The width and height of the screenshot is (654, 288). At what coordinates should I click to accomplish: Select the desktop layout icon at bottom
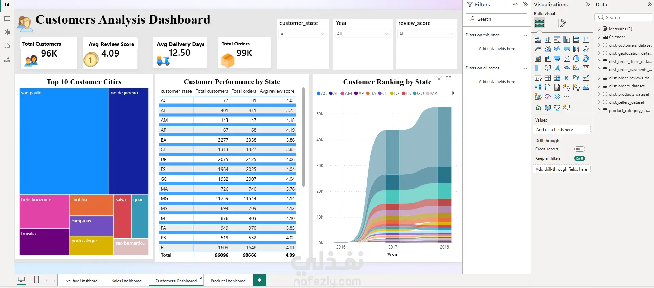pos(21,280)
